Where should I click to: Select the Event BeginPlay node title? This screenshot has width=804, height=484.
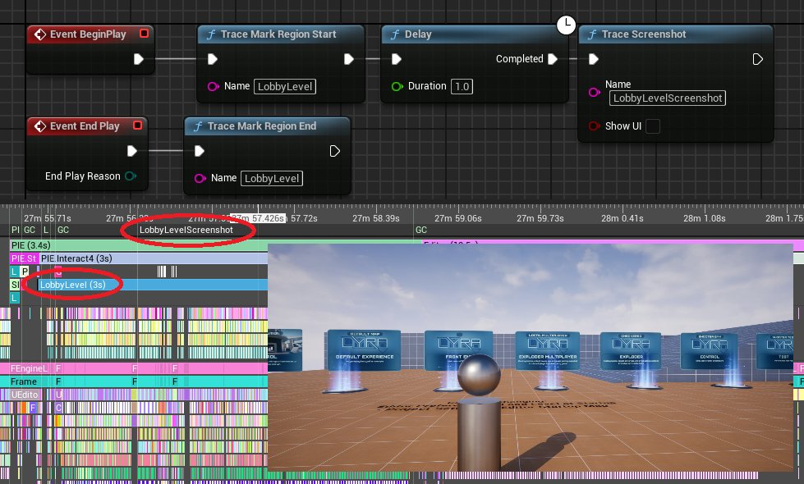(88, 34)
